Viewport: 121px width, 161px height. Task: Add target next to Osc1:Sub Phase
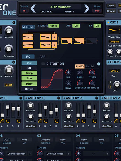click(68, 154)
